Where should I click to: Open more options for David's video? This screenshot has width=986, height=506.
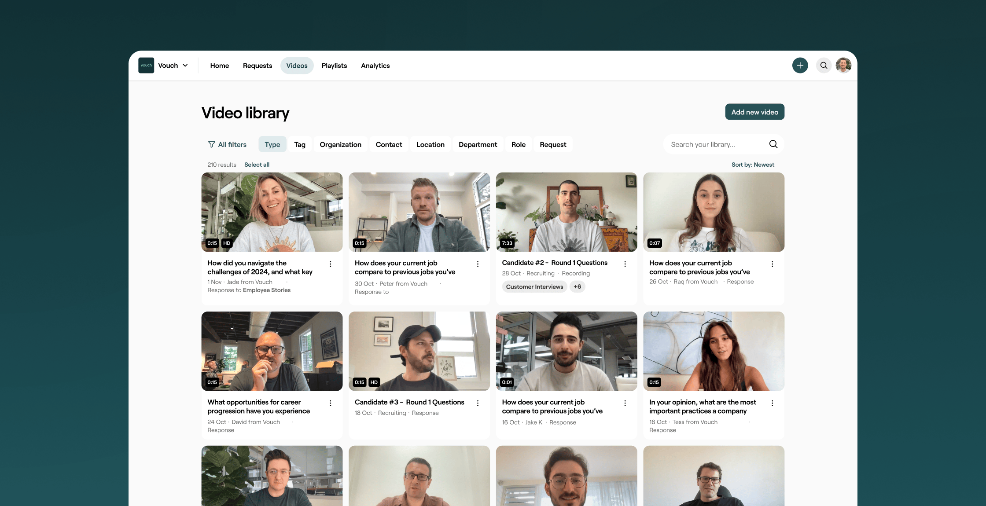[x=331, y=403]
